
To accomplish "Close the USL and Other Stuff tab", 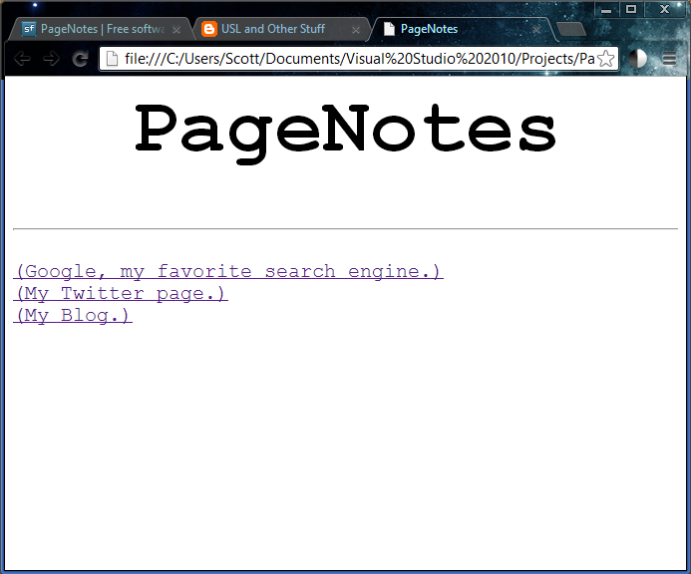I will point(356,30).
